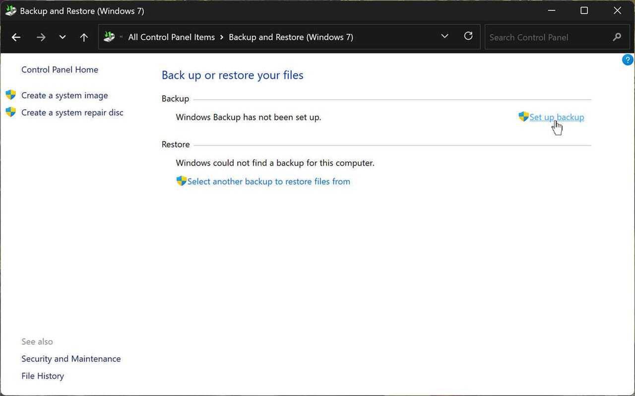
Task: Open Control Panel Home
Action: point(60,70)
